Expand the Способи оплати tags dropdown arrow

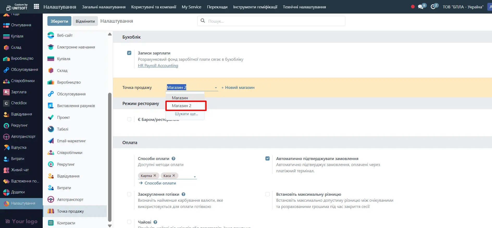[195, 177]
